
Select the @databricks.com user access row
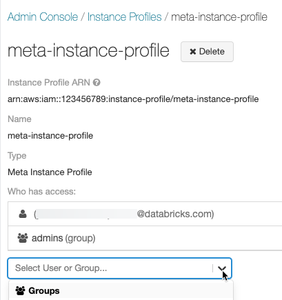tap(145, 214)
